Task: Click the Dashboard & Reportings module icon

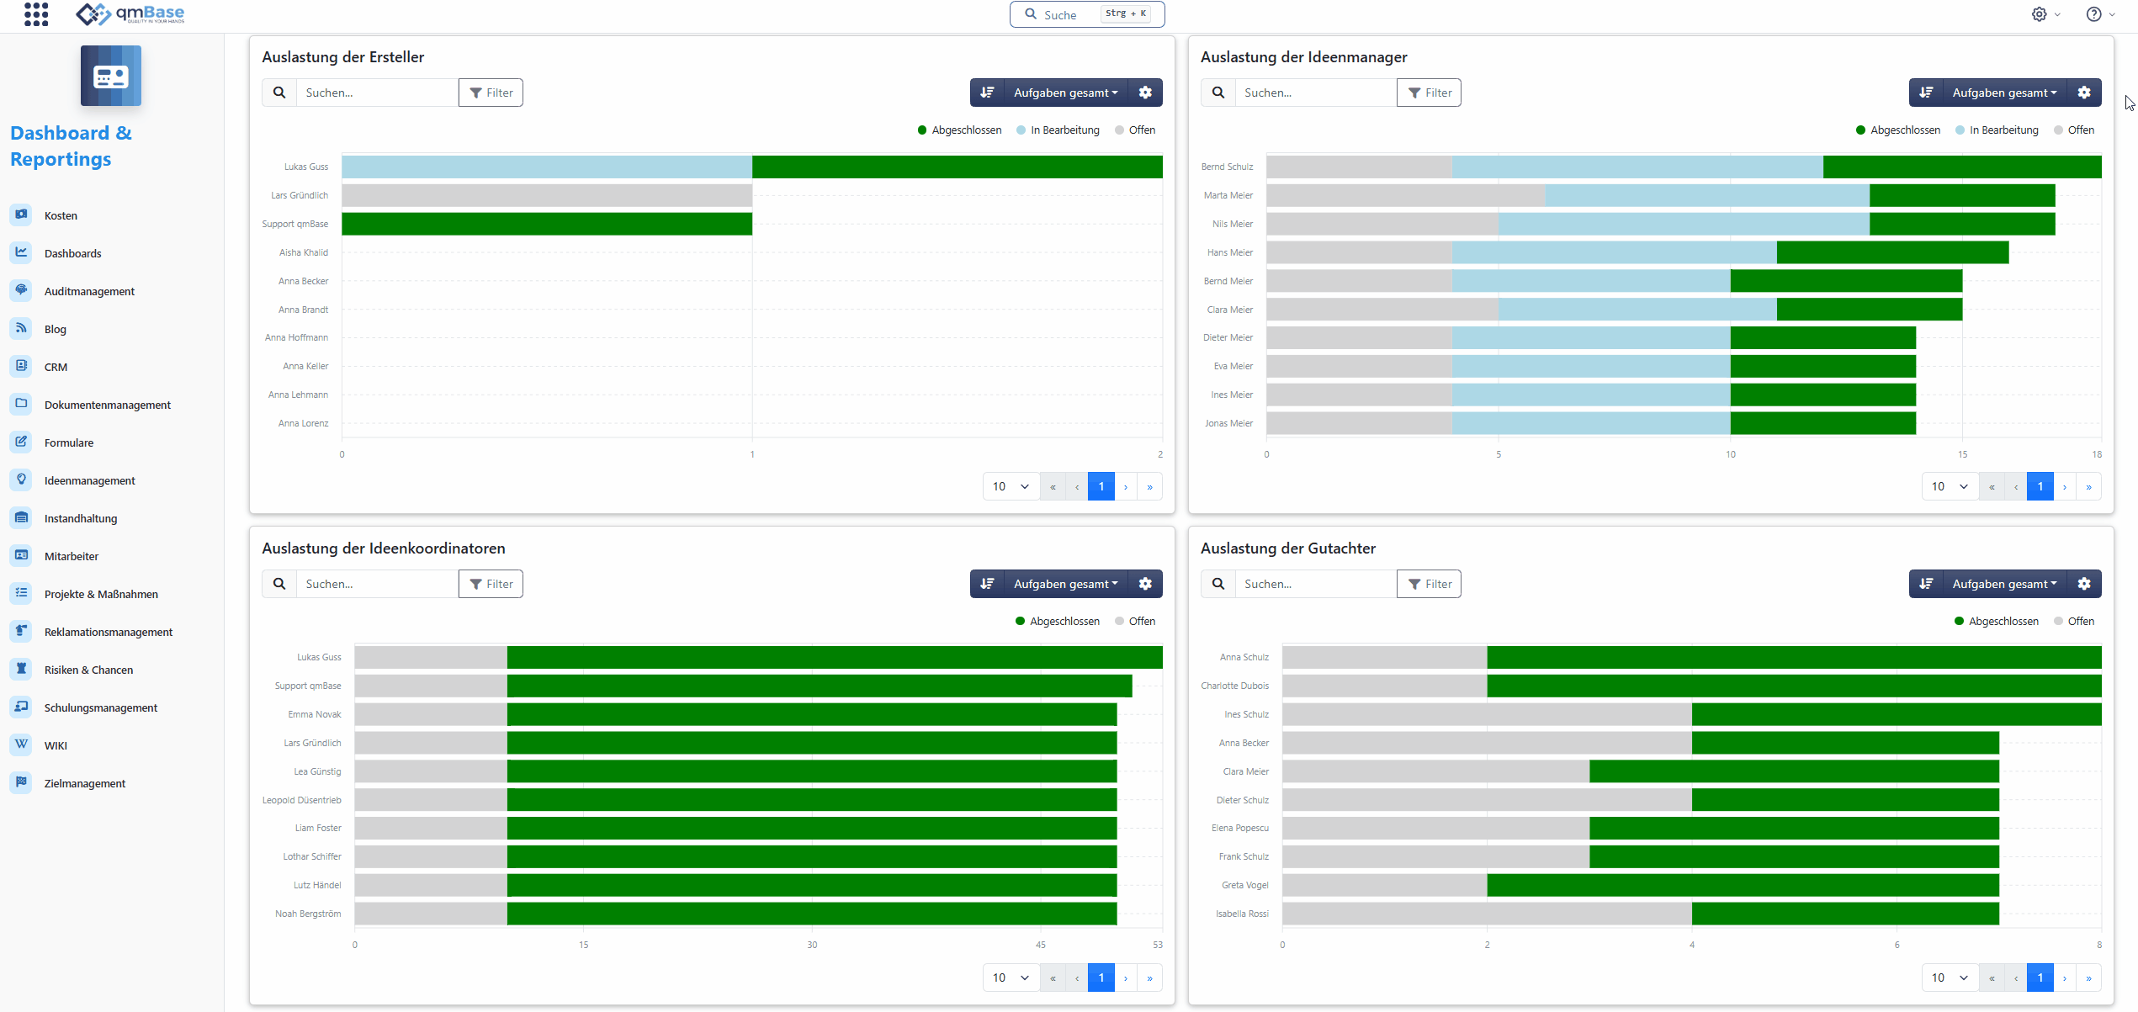Action: click(111, 76)
